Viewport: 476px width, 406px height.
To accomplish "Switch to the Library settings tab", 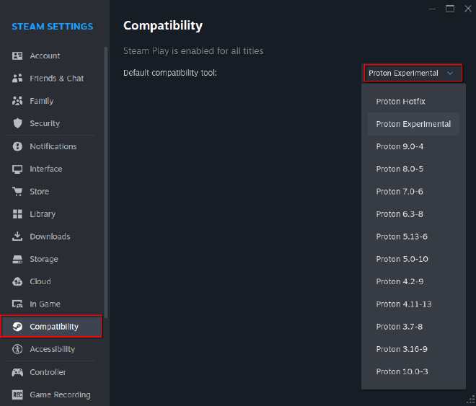I will coord(43,214).
